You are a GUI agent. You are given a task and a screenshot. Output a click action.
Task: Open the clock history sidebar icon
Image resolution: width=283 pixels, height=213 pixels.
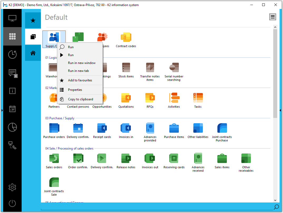coord(12,55)
